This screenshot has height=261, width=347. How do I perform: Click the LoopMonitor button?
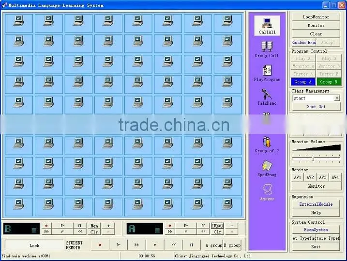coord(316,17)
